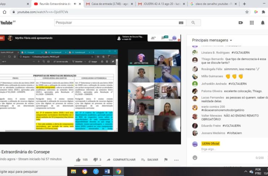Report video with flag icon
This screenshot has height=176, width=268.
pos(166,160)
